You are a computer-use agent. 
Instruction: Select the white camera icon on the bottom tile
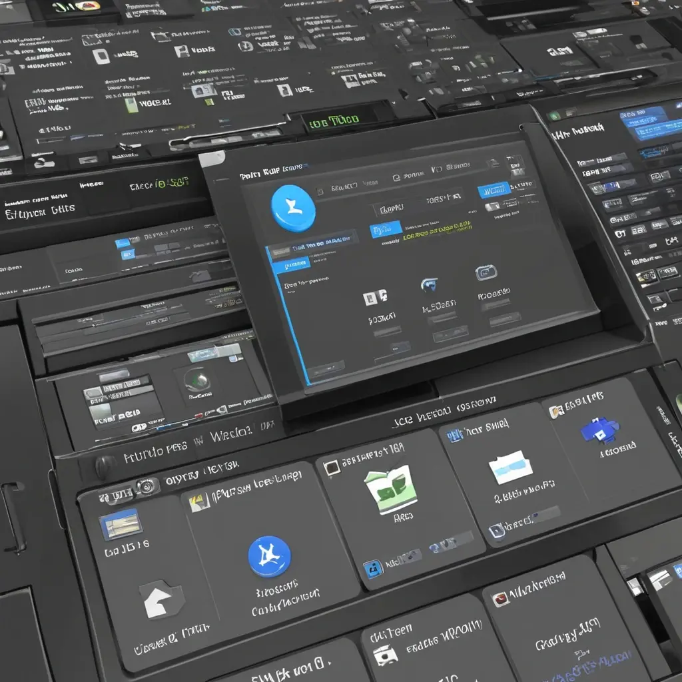385,655
